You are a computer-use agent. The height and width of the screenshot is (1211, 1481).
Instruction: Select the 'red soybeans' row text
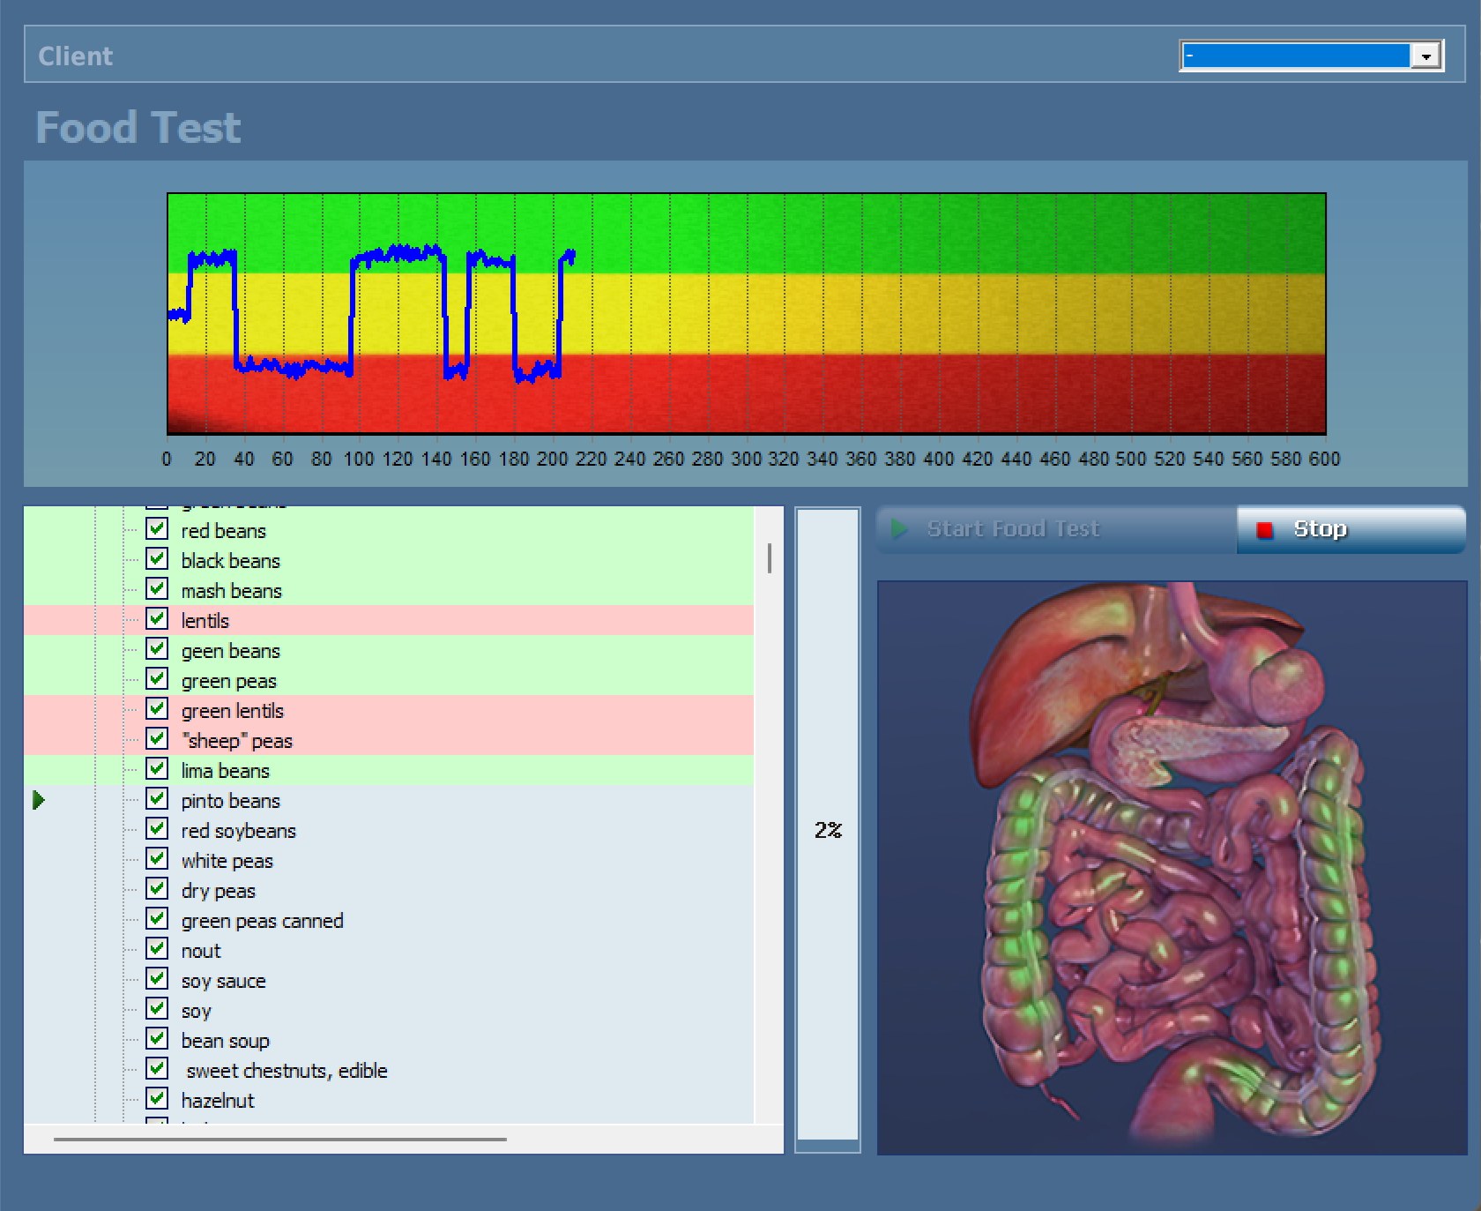click(x=238, y=831)
